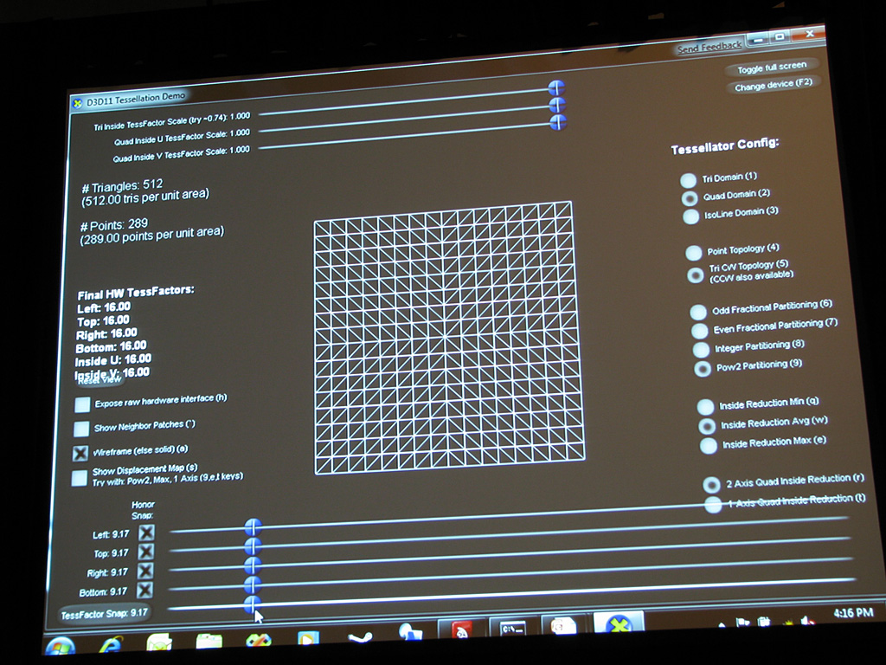Enable Show Neighbor Patches checkbox
886x665 pixels.
coord(81,429)
